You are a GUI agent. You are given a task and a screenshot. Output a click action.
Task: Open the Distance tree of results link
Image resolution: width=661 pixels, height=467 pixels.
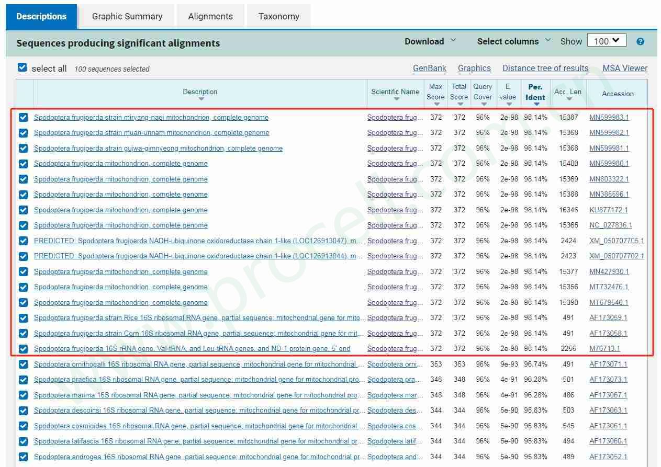545,68
